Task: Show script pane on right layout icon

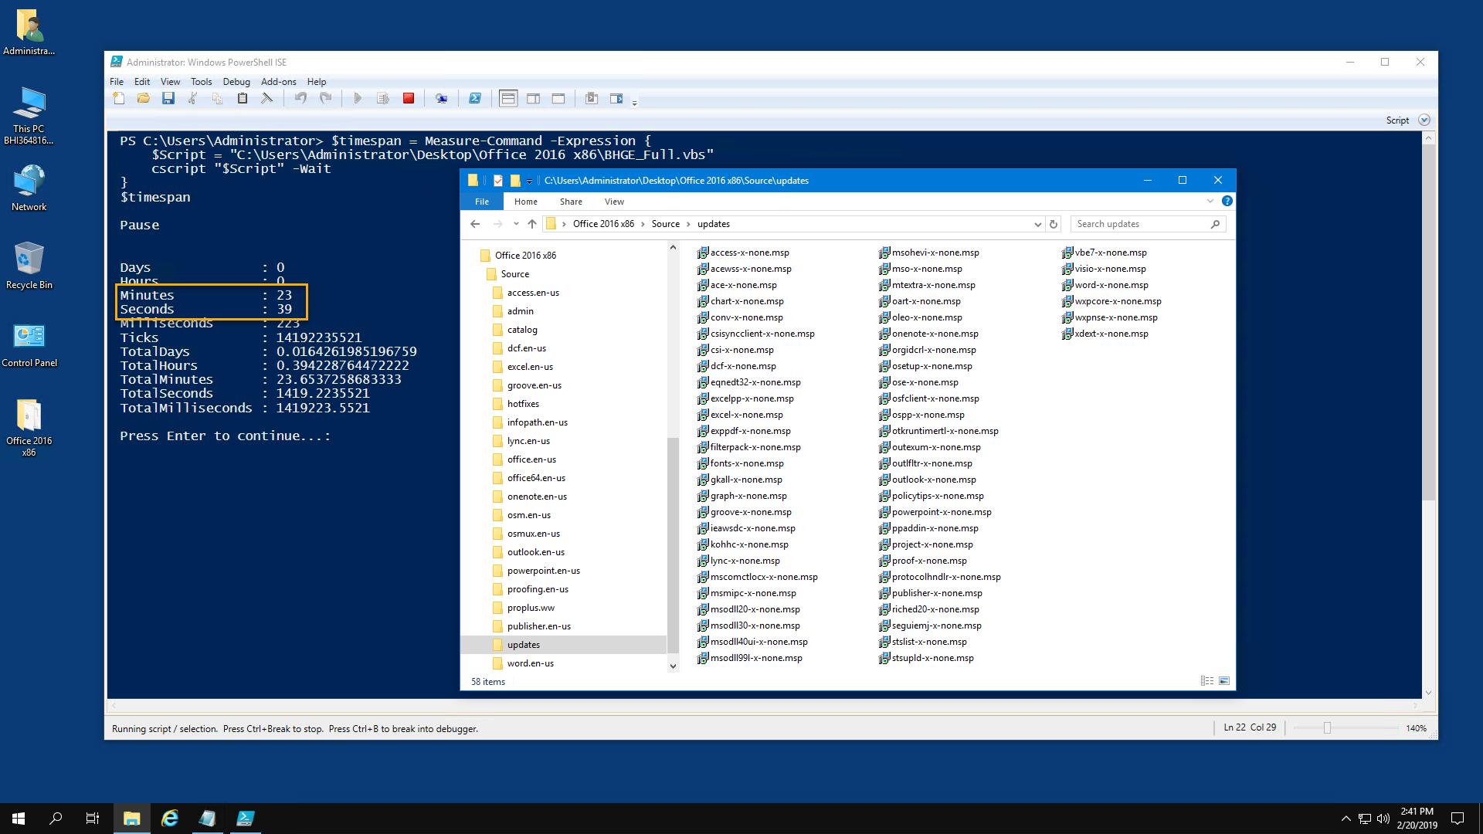Action: tap(533, 98)
